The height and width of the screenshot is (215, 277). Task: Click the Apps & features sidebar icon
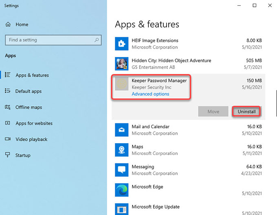[x=8, y=75]
